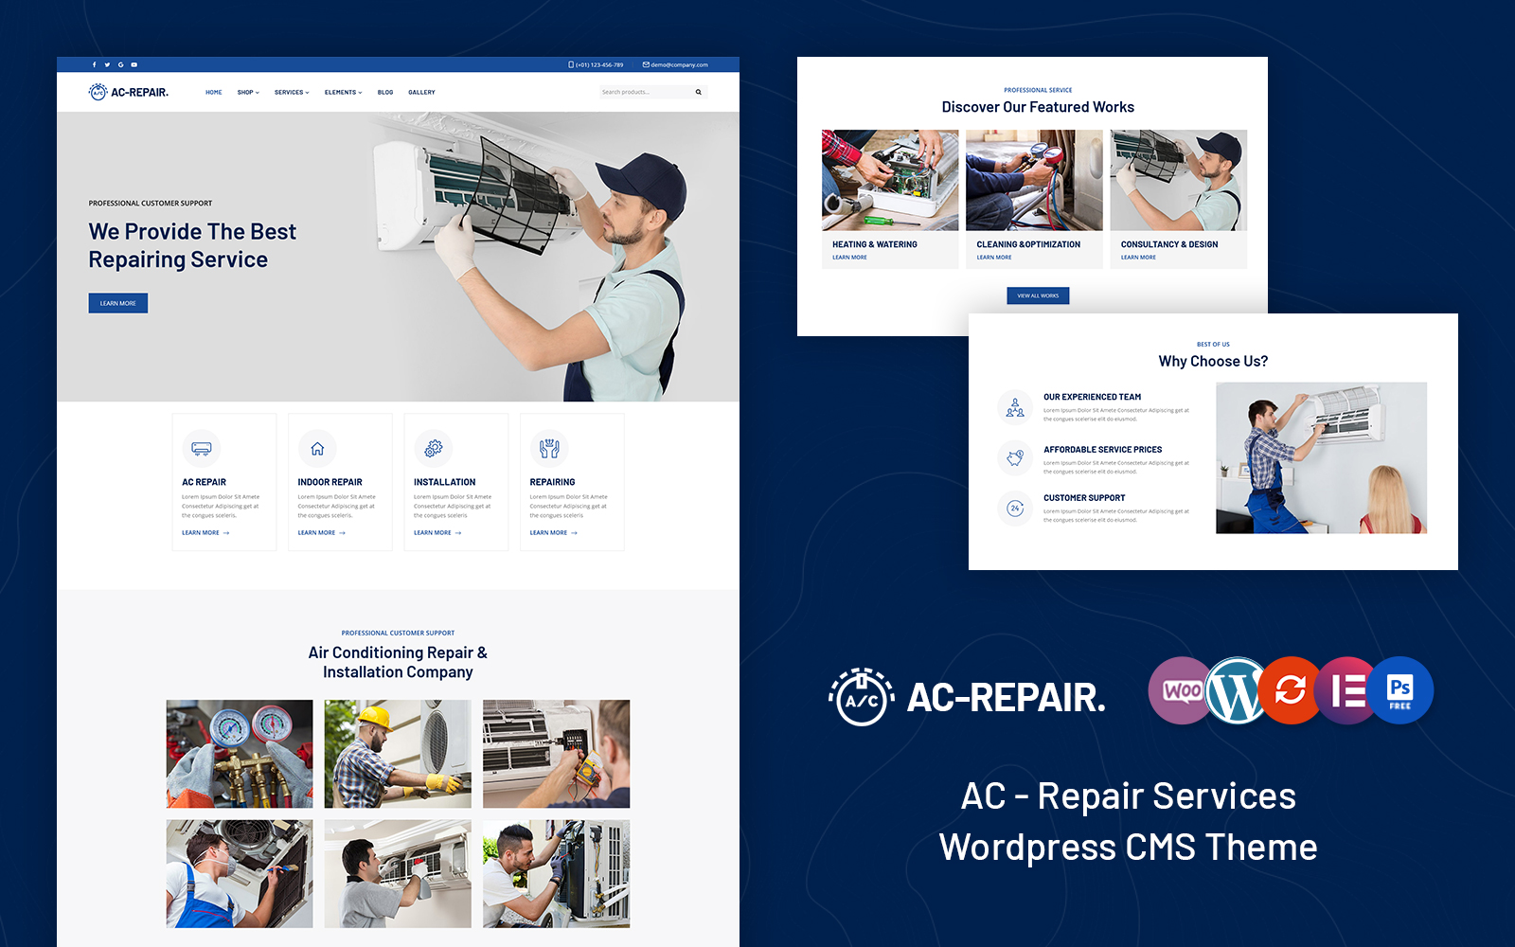
Task: Expand the SHOP dropdown menu
Action: pos(247,92)
